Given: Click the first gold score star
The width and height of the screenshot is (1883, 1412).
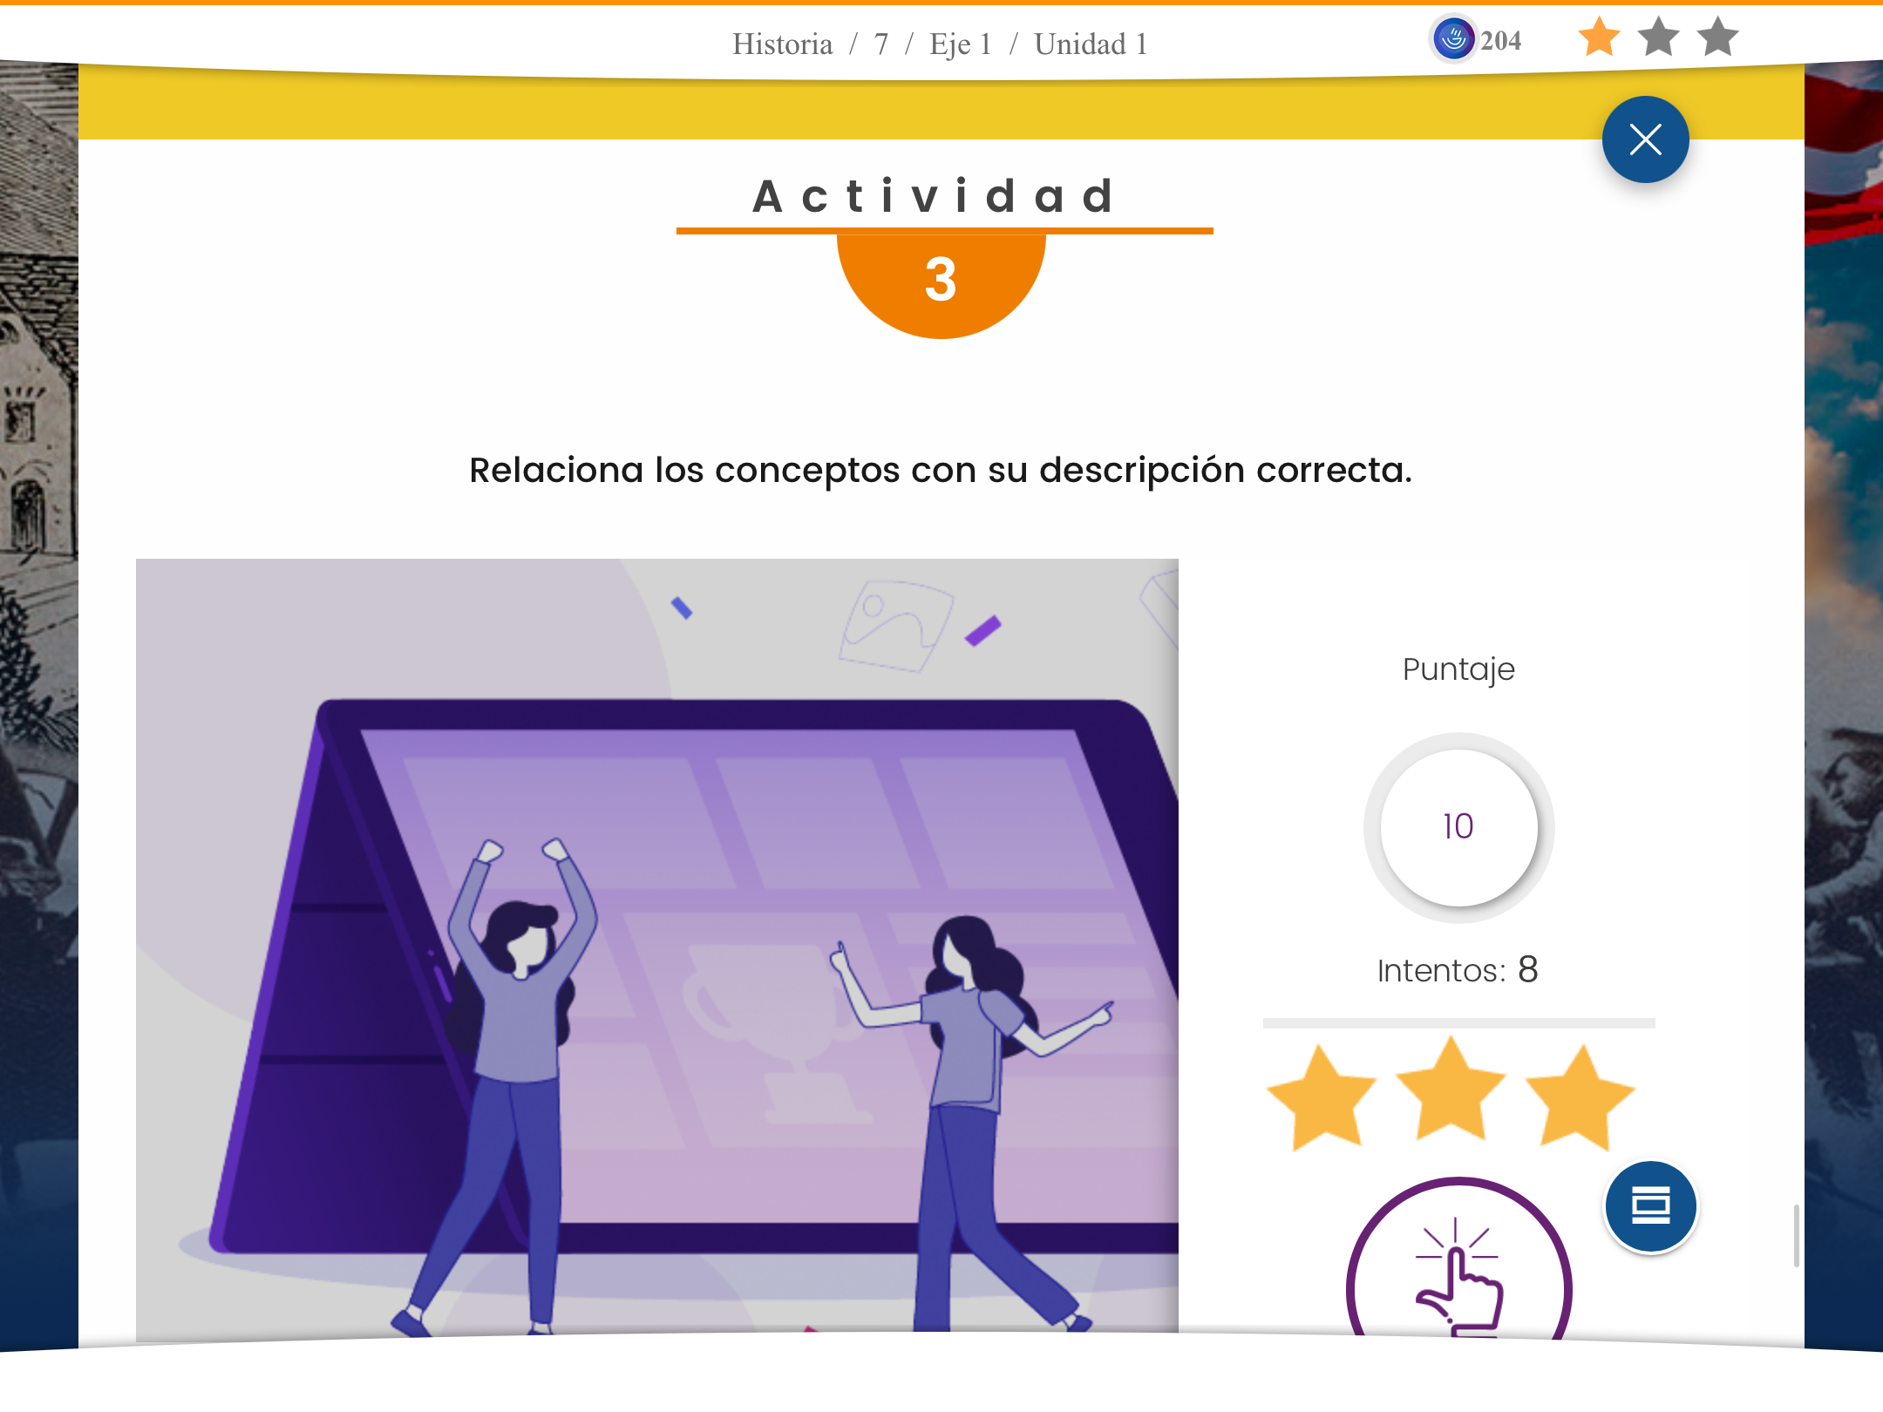Looking at the screenshot, I should pyautogui.click(x=1322, y=1098).
